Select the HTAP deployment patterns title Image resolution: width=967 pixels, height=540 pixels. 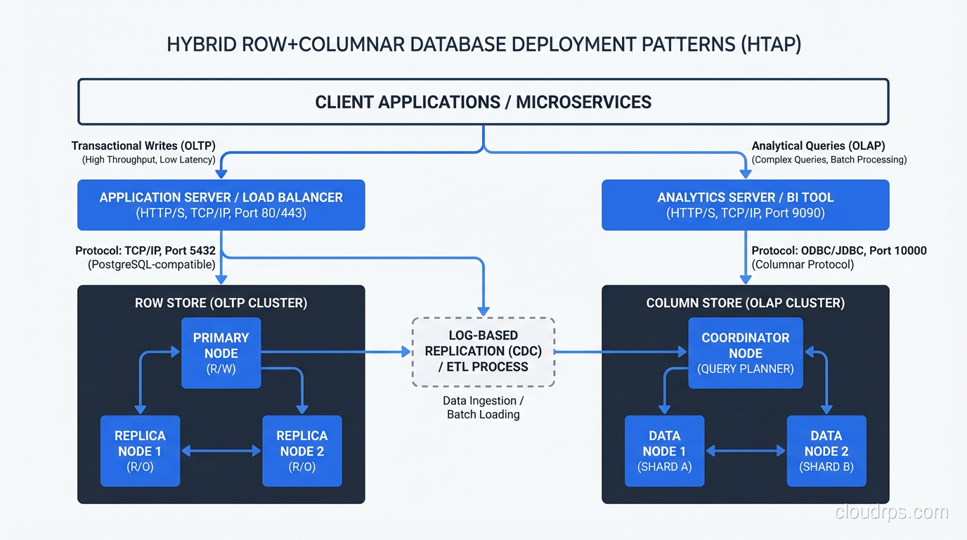pos(483,44)
